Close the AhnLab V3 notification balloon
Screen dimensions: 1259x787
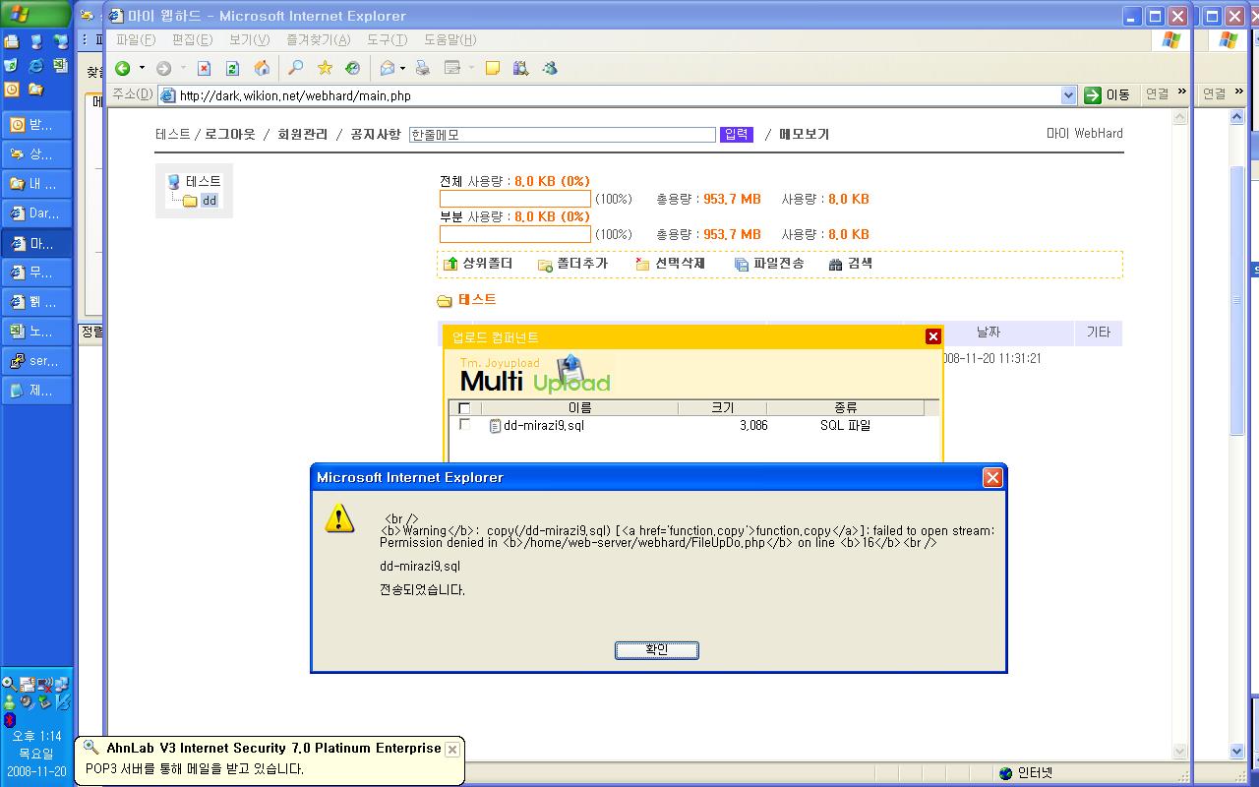click(x=451, y=750)
